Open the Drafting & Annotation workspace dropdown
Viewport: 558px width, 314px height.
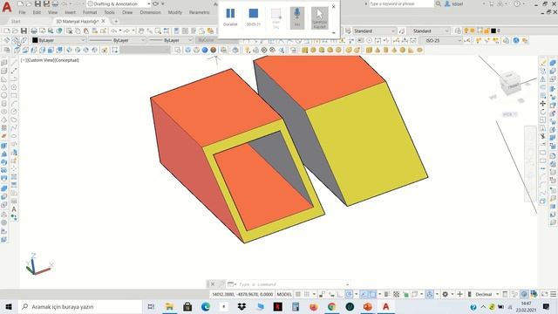click(119, 3)
